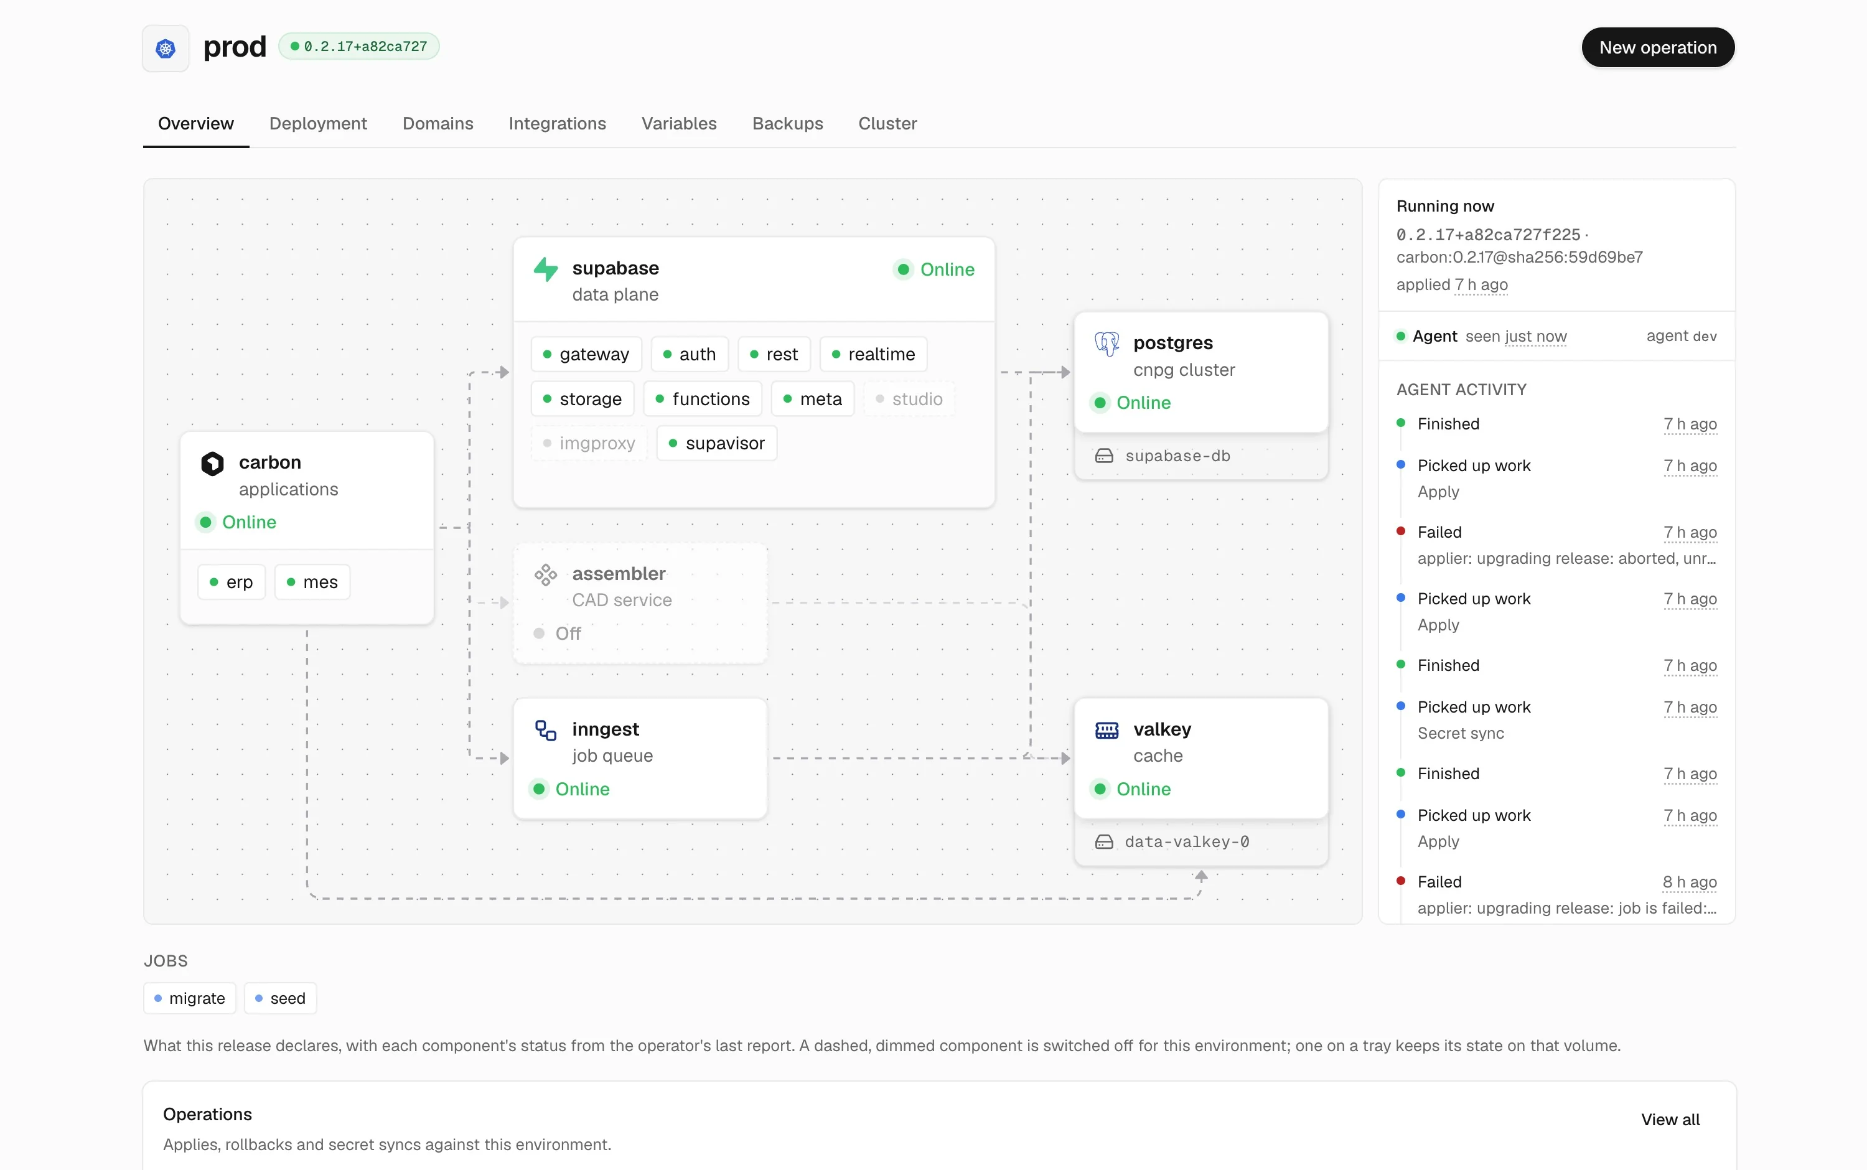Select the gateway service chip
The image size is (1867, 1170).
click(586, 354)
